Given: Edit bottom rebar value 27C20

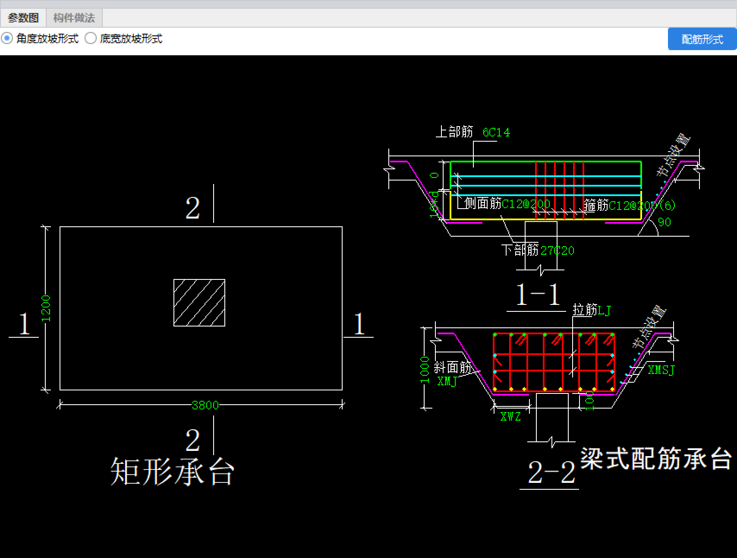Looking at the screenshot, I should click(557, 250).
